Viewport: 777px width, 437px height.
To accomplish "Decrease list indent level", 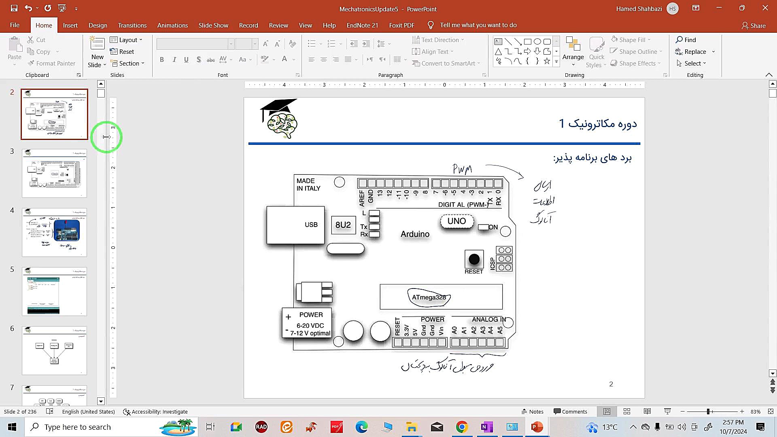I will [354, 44].
